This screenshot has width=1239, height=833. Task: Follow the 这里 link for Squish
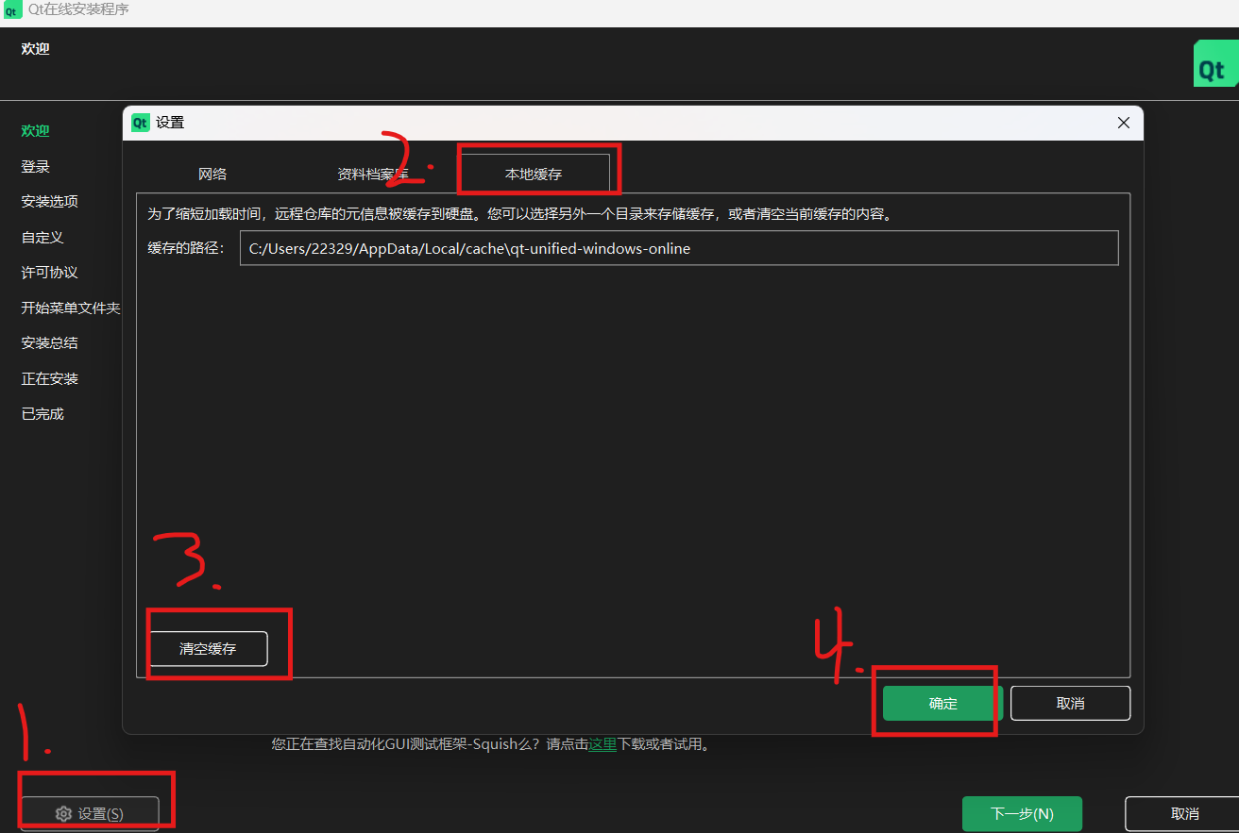point(603,744)
